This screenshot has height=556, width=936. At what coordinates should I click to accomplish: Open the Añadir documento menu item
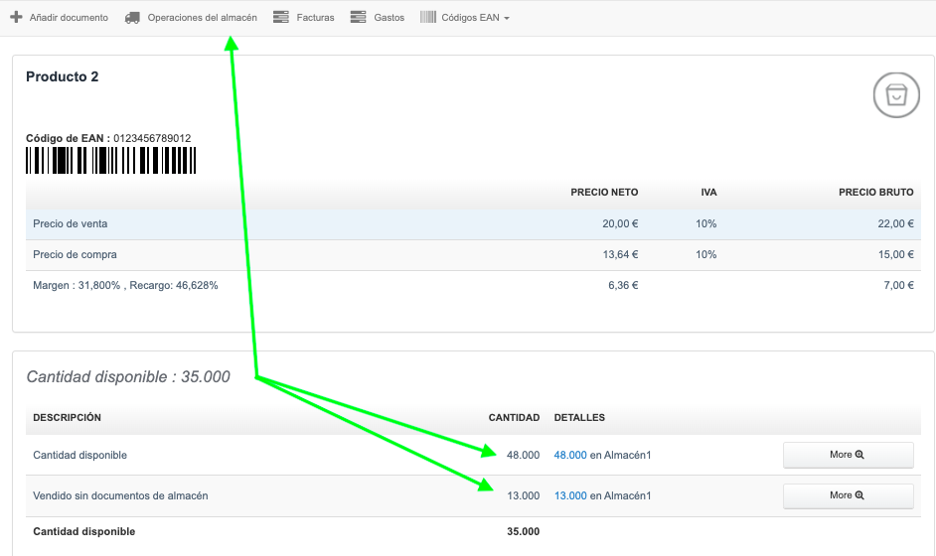click(x=69, y=18)
